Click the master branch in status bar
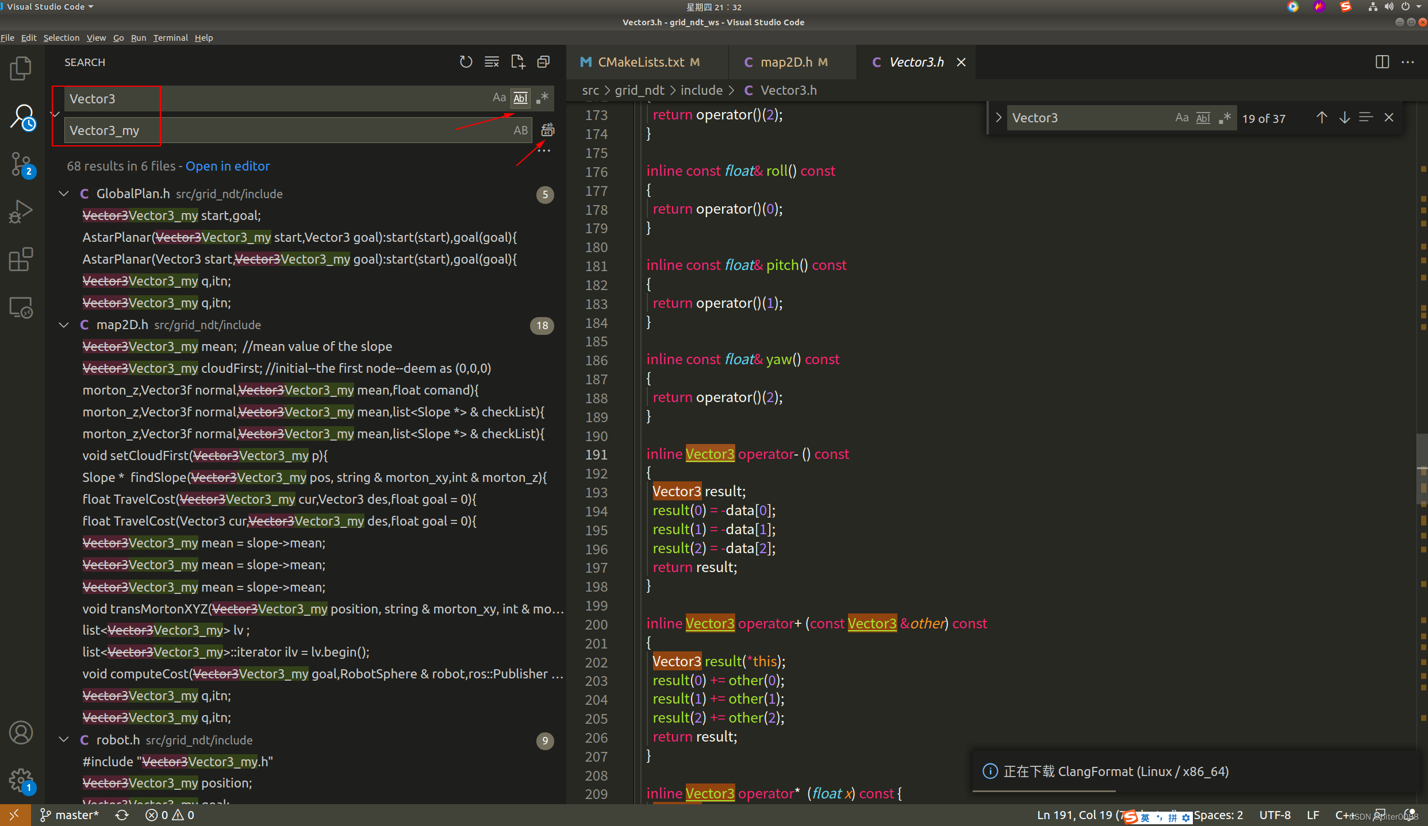Image resolution: width=1428 pixels, height=826 pixels. coord(70,815)
